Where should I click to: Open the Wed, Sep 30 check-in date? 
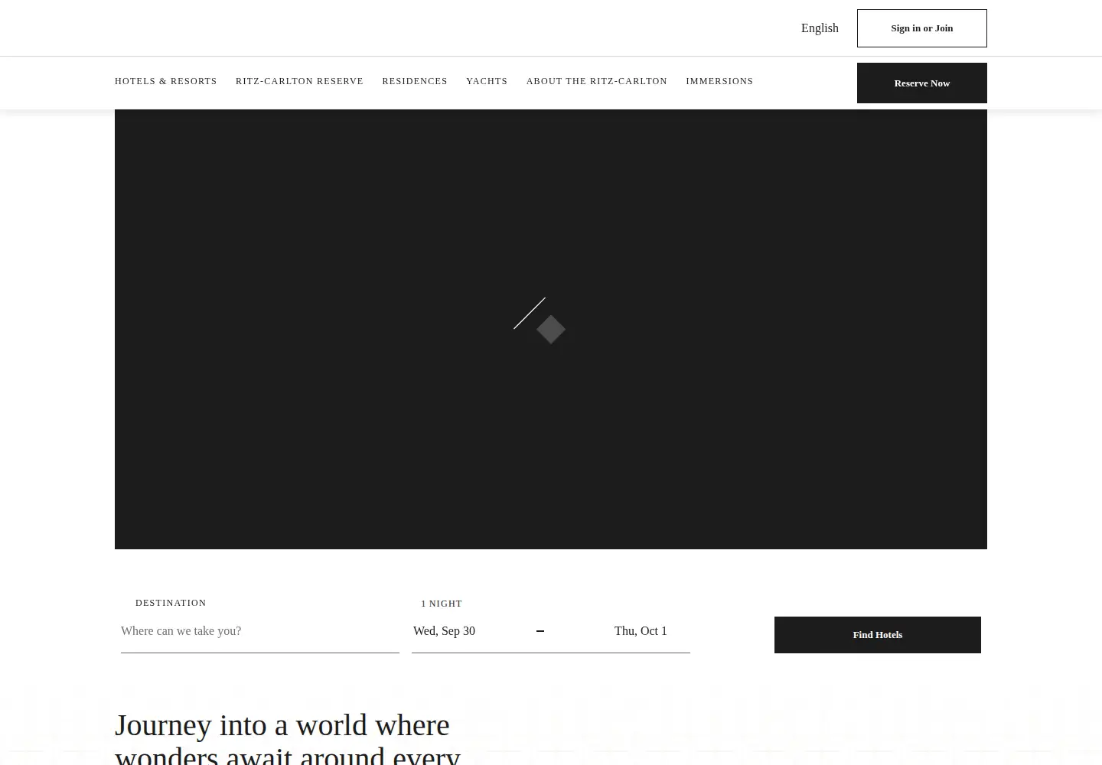click(444, 631)
